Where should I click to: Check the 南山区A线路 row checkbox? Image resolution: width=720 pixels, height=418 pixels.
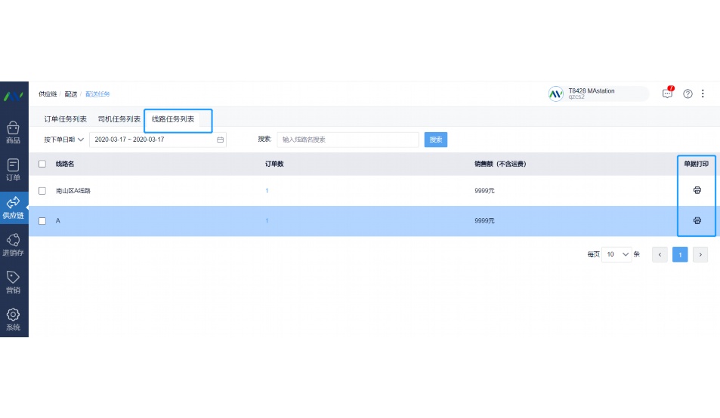click(42, 191)
